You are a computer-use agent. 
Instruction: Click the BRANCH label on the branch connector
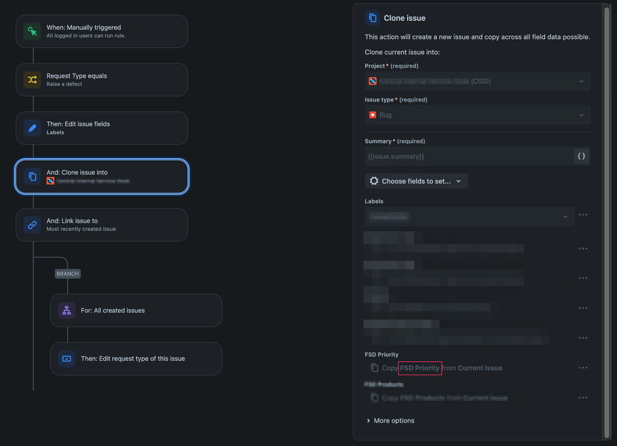click(67, 273)
